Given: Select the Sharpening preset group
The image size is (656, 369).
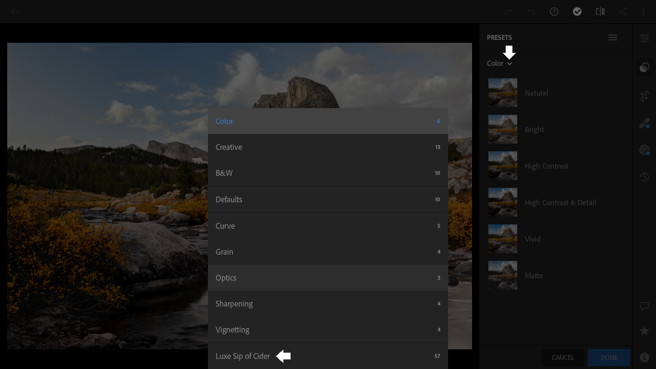Looking at the screenshot, I should (x=328, y=304).
